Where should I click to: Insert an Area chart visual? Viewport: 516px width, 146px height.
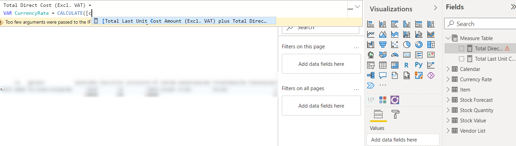[x=383, y=34]
